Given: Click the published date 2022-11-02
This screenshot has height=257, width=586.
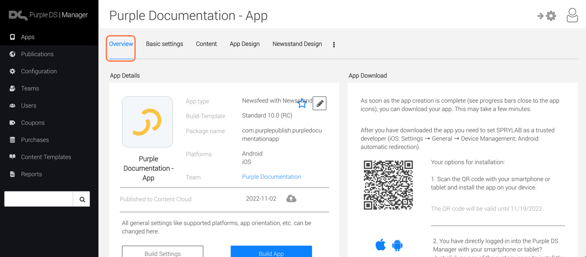Looking at the screenshot, I should pyautogui.click(x=261, y=199).
